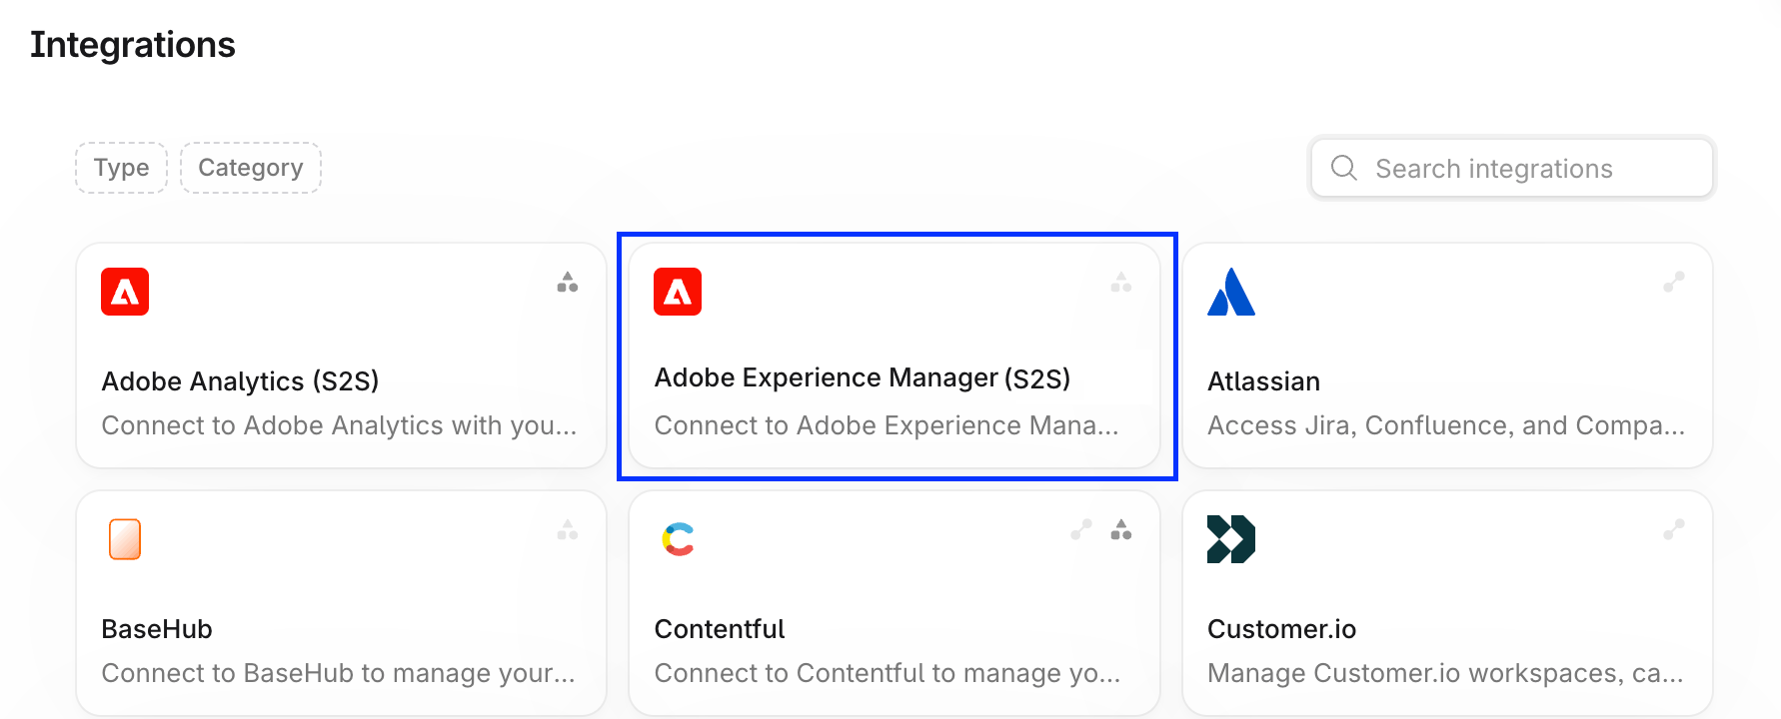
Task: Click the shapes icon on Adobe Analytics card
Action: [568, 283]
